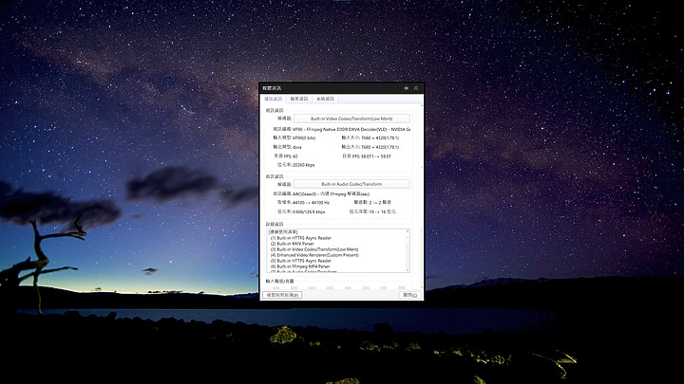Click the 媒體資訊 window title bar
This screenshot has width=684, height=384.
pos(323,88)
